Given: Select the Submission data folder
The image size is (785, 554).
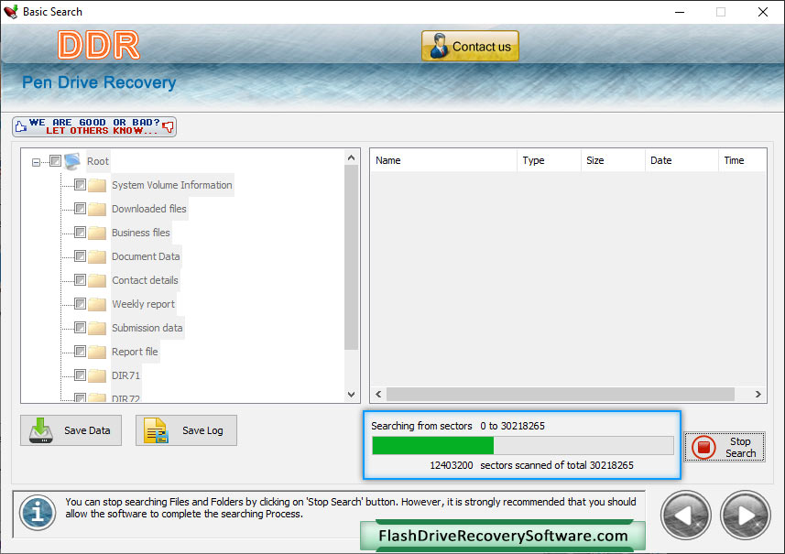Looking at the screenshot, I should (x=147, y=329).
